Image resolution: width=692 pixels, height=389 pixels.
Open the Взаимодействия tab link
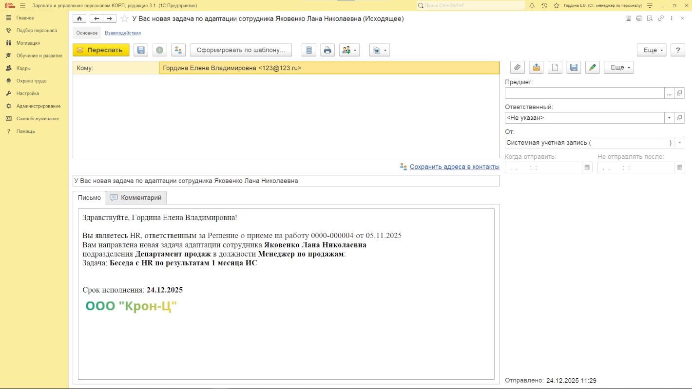tap(123, 33)
